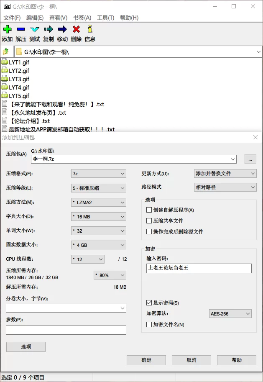Click the browse ... button for archive path
This screenshot has height=382, width=263.
click(250, 159)
